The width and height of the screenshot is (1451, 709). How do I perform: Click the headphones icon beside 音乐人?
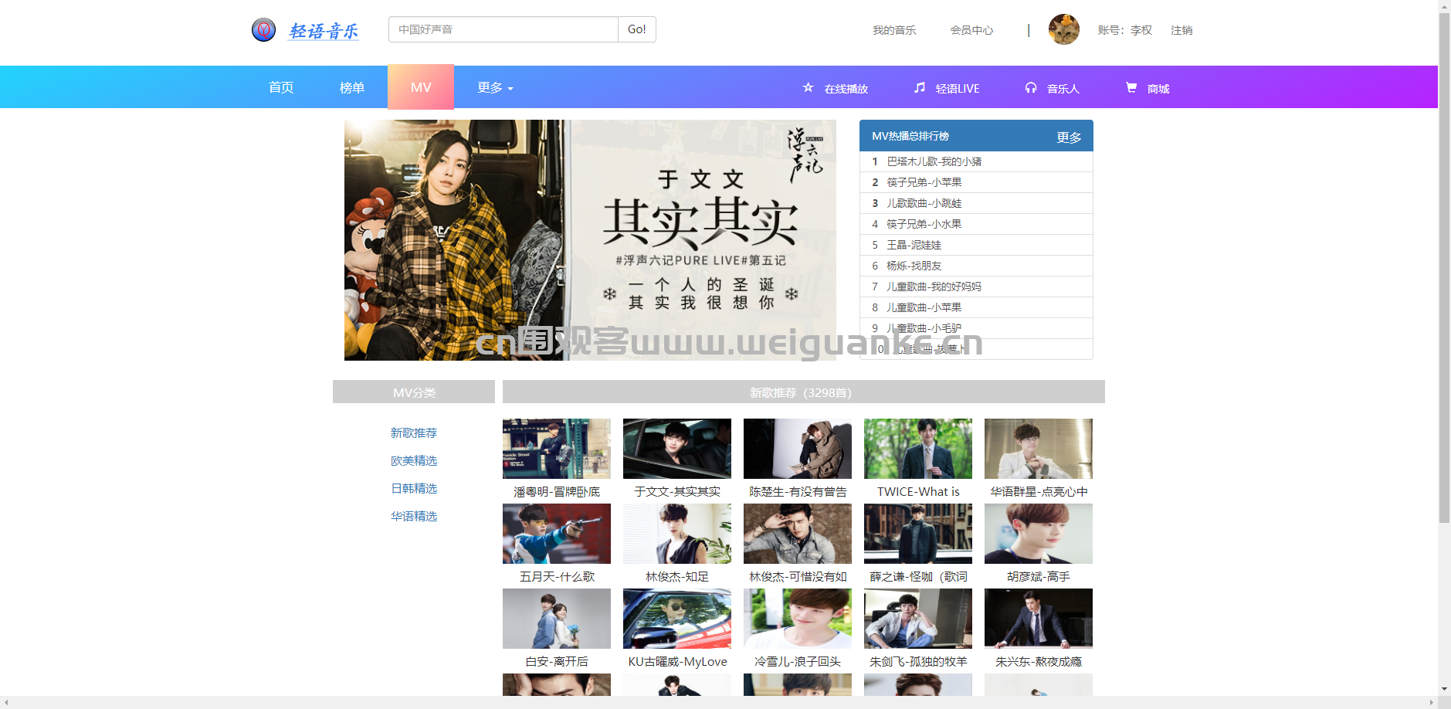tap(1030, 87)
